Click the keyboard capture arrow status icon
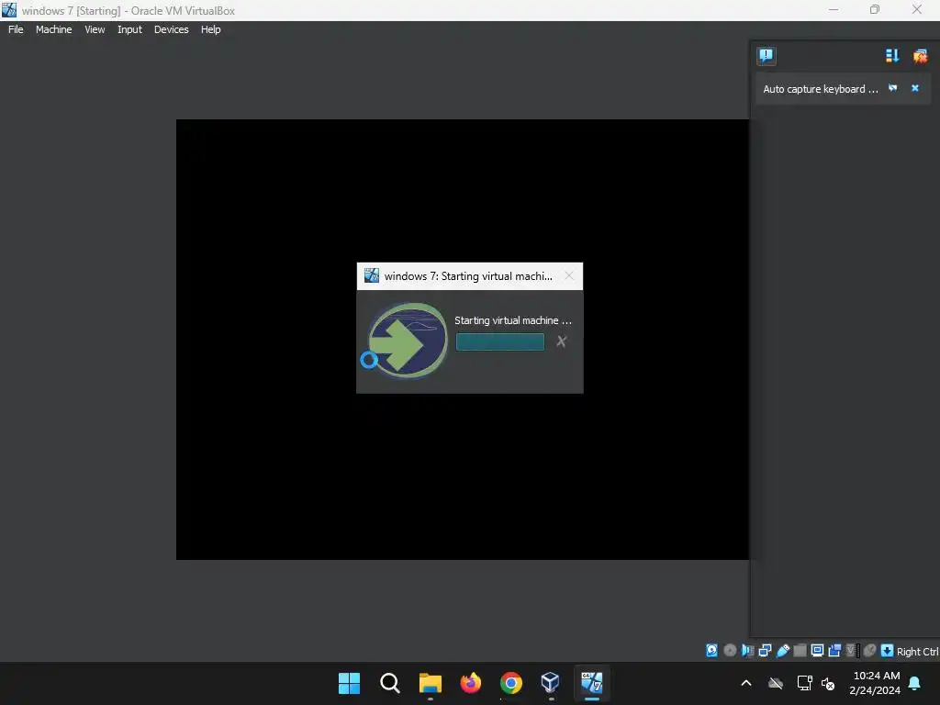The width and height of the screenshot is (940, 705). pos(888,651)
